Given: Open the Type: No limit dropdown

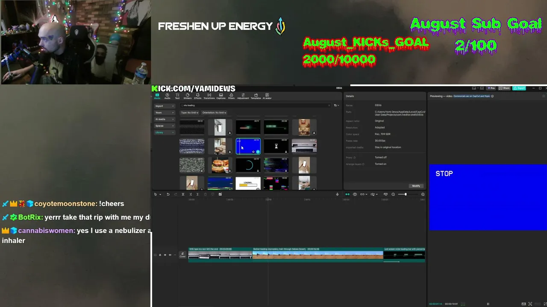Looking at the screenshot, I should 190,113.
